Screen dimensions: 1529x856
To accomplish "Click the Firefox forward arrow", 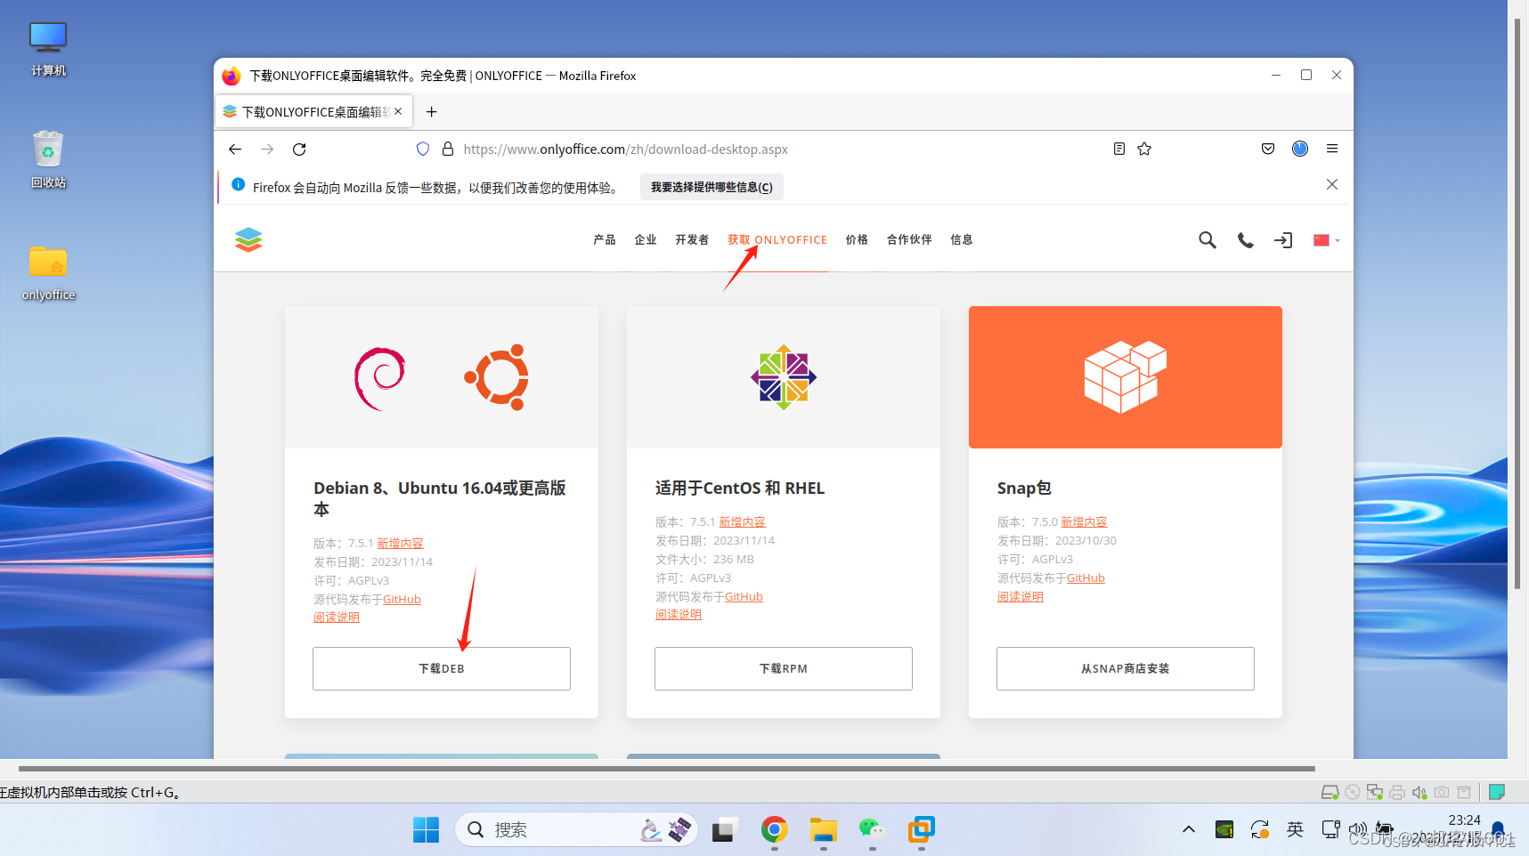I will 267,149.
